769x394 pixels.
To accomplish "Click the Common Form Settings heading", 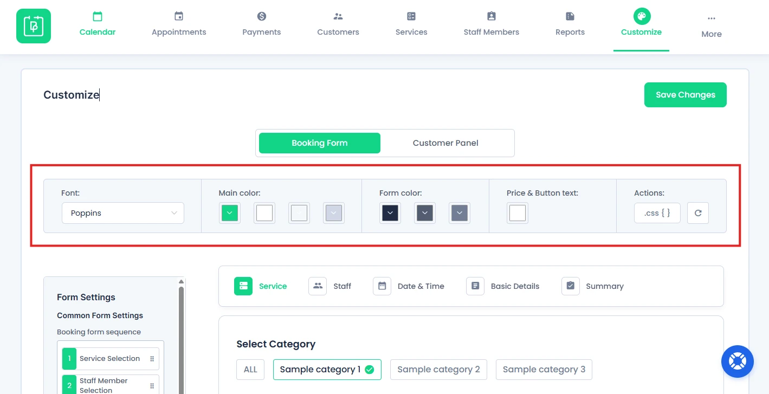I will click(100, 315).
